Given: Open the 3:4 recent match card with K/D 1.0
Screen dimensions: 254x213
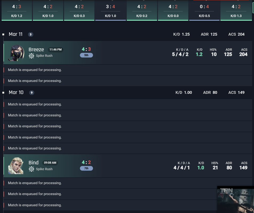Looking at the screenshot, I should pyautogui.click(x=111, y=10).
